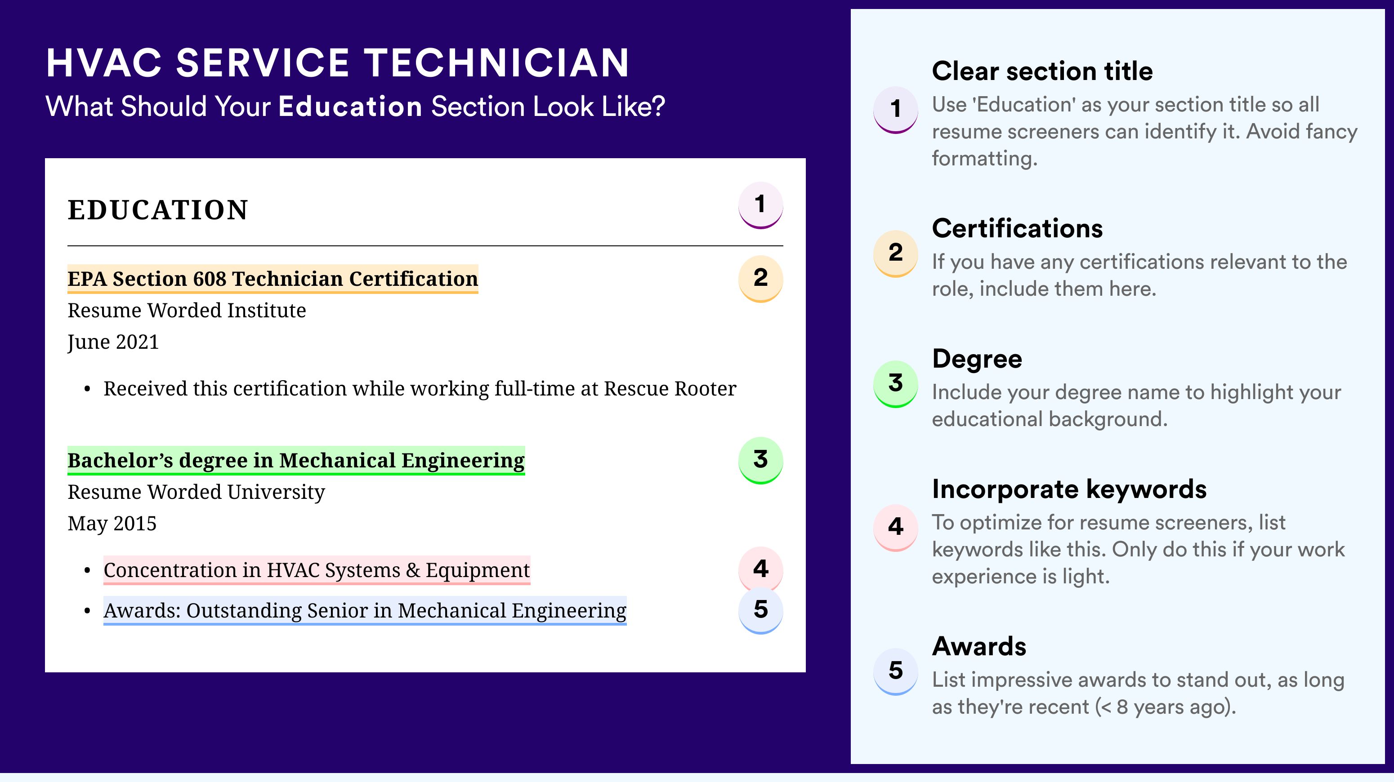
Task: Click the orange number 2 badge in the resume
Action: (760, 279)
